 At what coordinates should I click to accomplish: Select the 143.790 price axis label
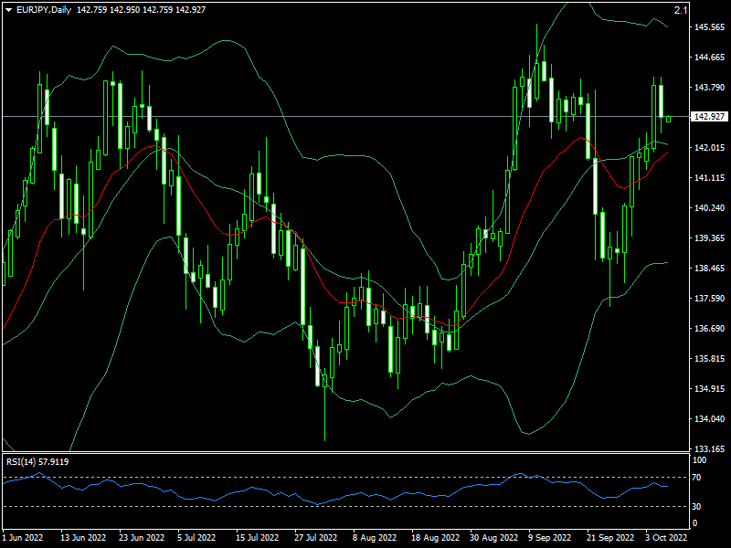tap(710, 87)
